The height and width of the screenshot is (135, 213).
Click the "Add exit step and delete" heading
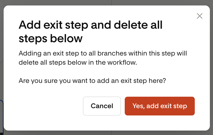[90, 32]
